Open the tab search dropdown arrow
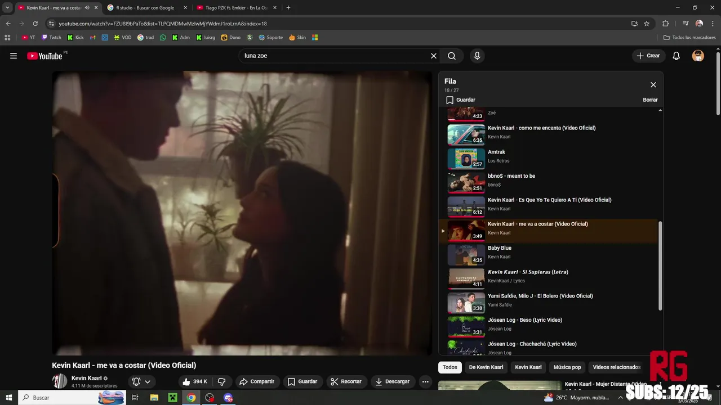Viewport: 721px width, 405px height. [x=7, y=8]
